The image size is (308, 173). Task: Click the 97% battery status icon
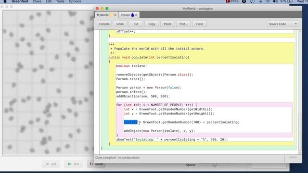click(287, 1)
